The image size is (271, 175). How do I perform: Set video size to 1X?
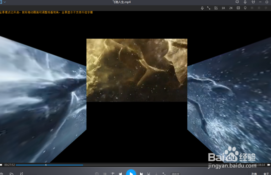tap(223, 8)
